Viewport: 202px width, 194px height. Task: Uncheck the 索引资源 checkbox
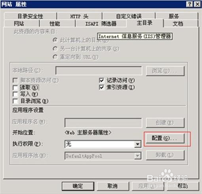click(102, 87)
